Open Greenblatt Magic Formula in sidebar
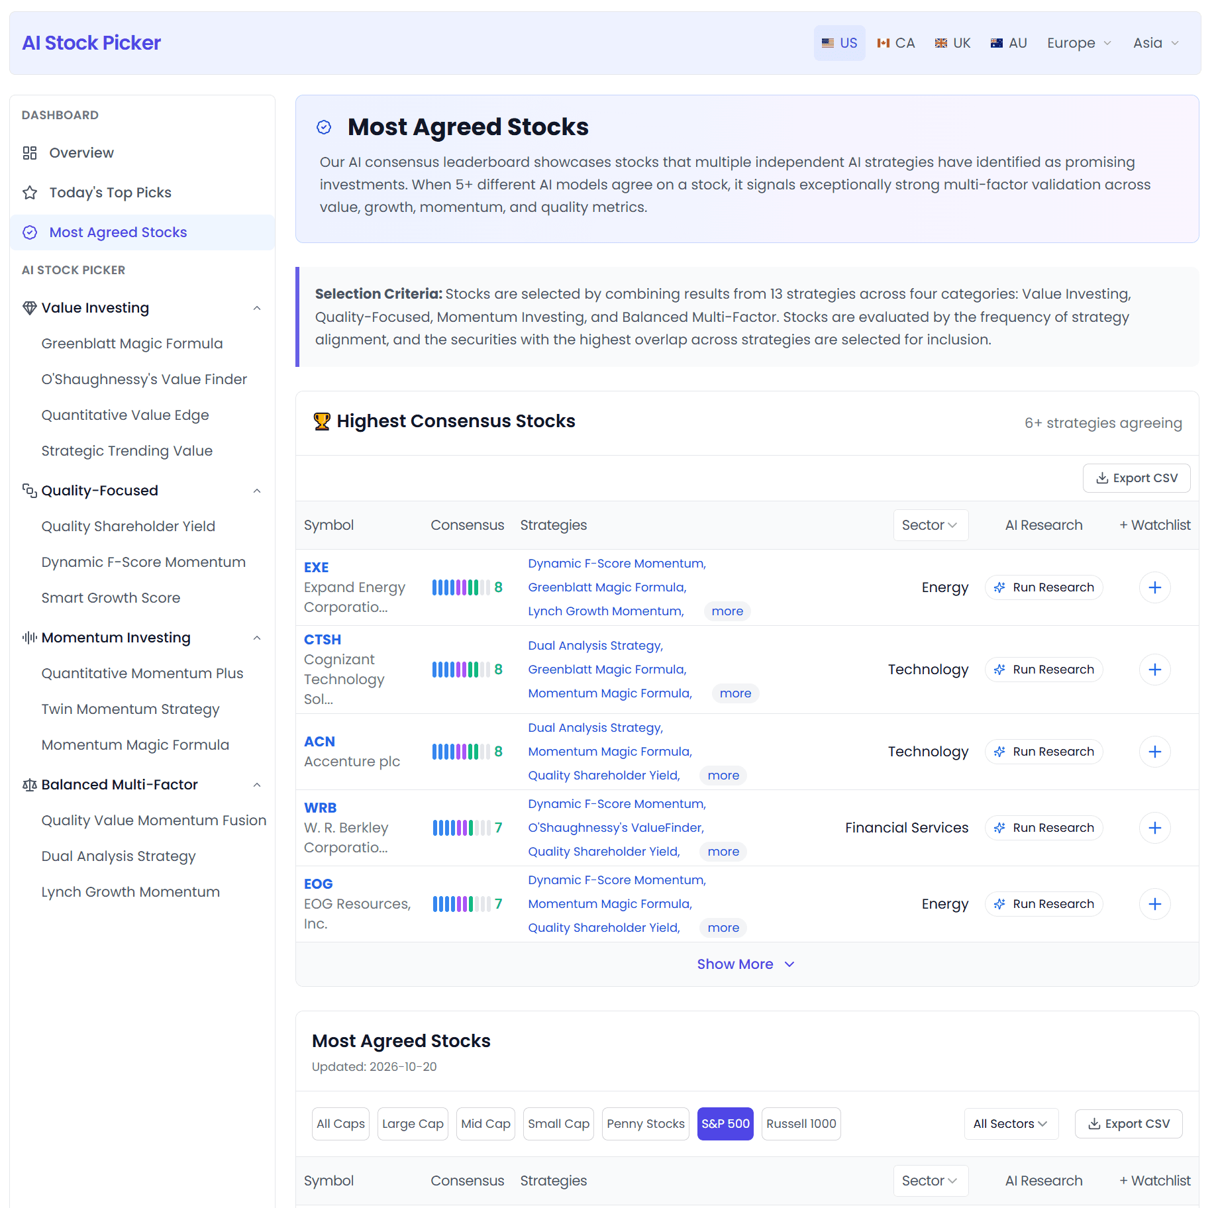The height and width of the screenshot is (1208, 1216). (x=132, y=344)
